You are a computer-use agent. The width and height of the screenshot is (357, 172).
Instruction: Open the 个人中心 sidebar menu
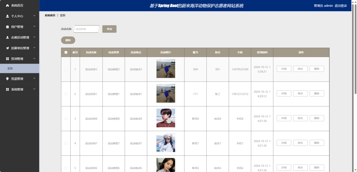(x=20, y=16)
